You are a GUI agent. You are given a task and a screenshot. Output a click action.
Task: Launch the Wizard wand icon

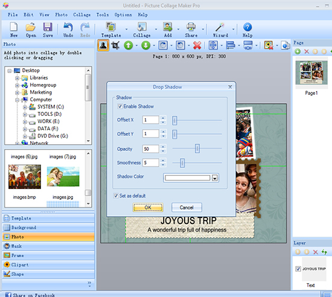coord(220,27)
